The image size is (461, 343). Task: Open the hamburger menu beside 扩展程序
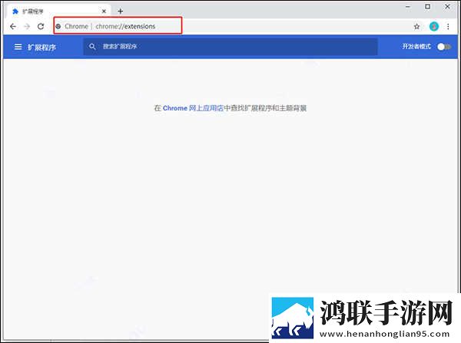[18, 47]
